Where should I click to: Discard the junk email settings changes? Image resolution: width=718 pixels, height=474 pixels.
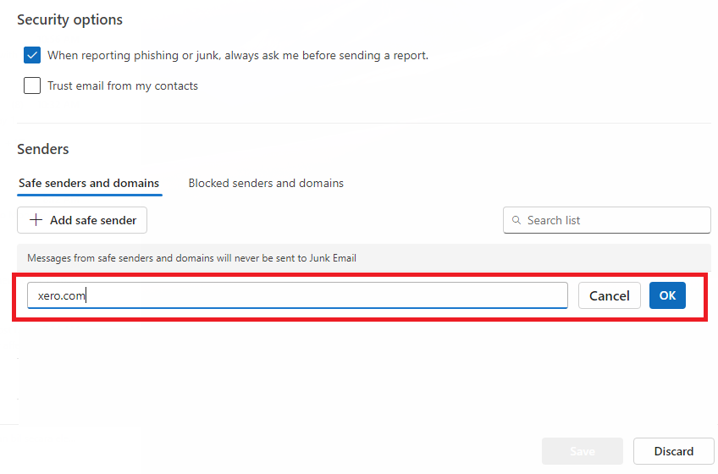tap(674, 451)
